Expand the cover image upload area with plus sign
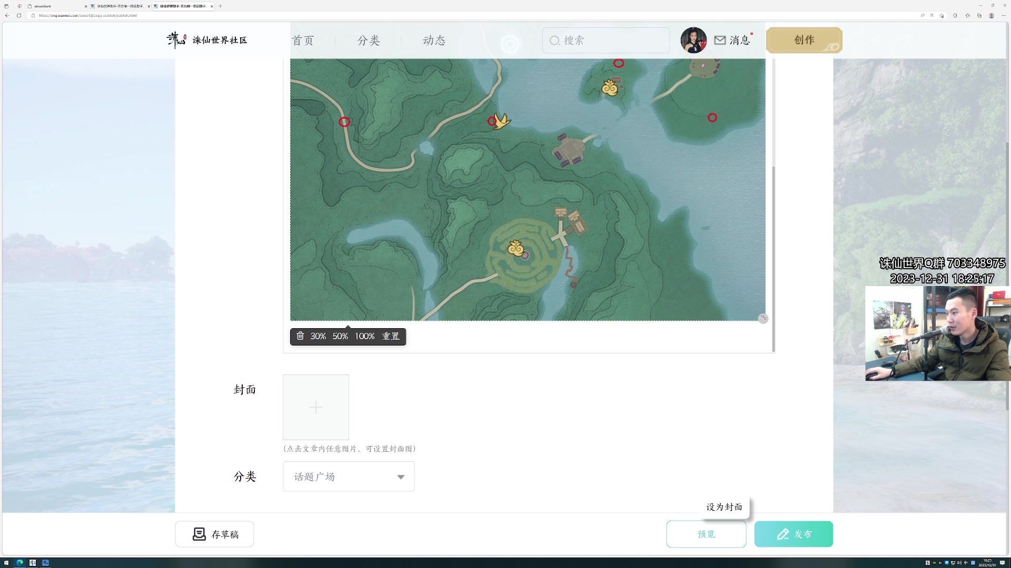The width and height of the screenshot is (1011, 568). point(315,407)
